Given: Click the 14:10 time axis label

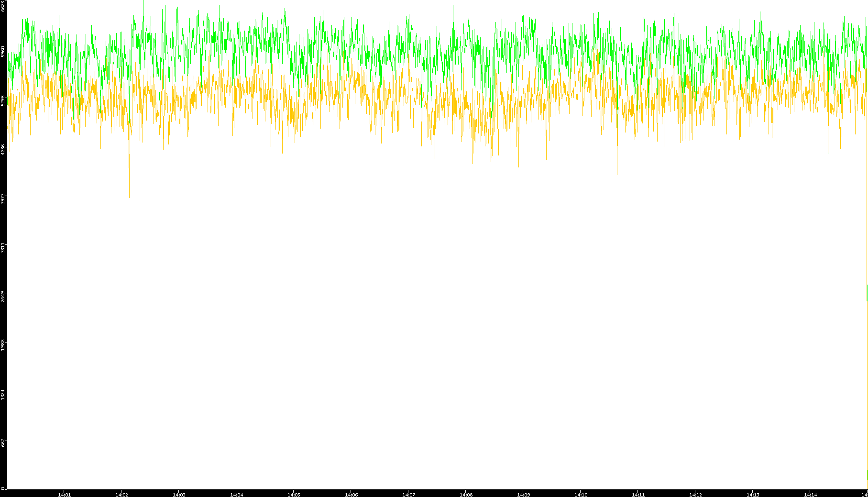Looking at the screenshot, I should point(581,494).
